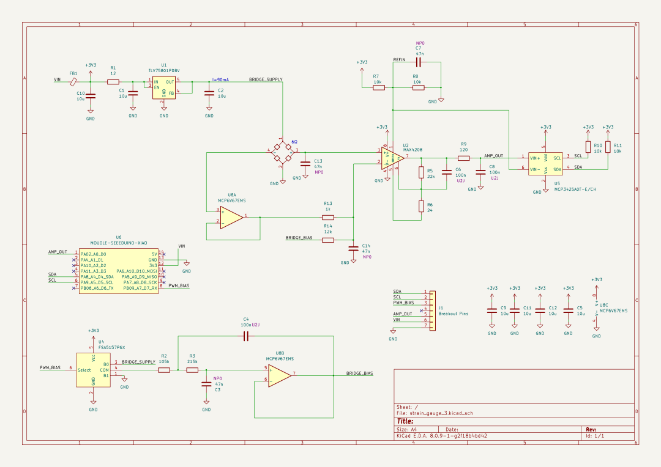Click the U5 MCP3425A0T-E/CH ADC symbol
Screen dimensions: 661x467
coord(545,164)
